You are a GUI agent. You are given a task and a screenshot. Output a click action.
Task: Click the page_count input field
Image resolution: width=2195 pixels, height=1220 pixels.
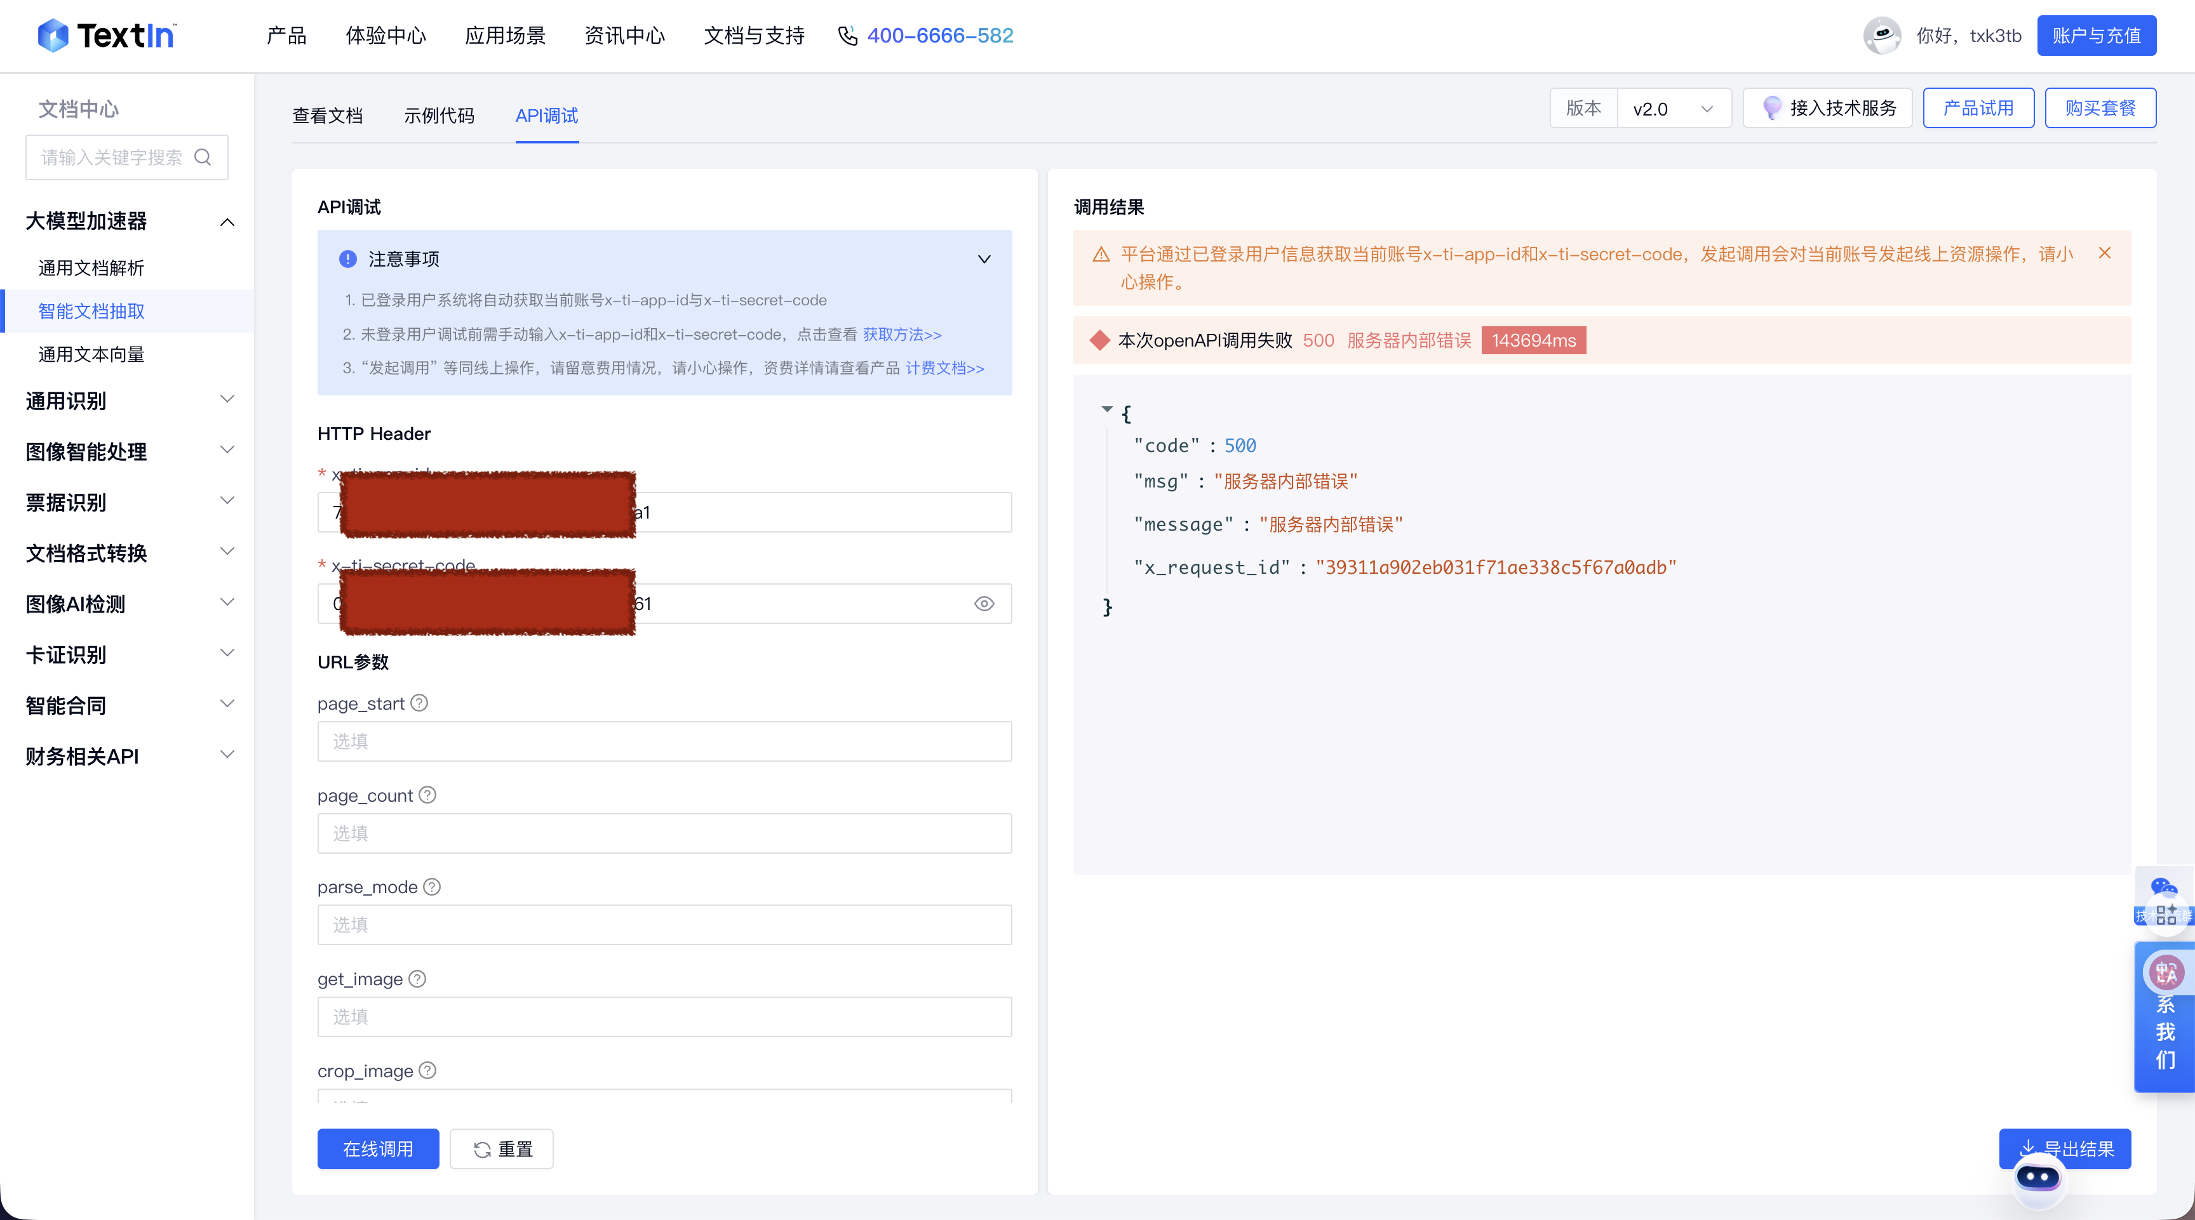pos(664,833)
